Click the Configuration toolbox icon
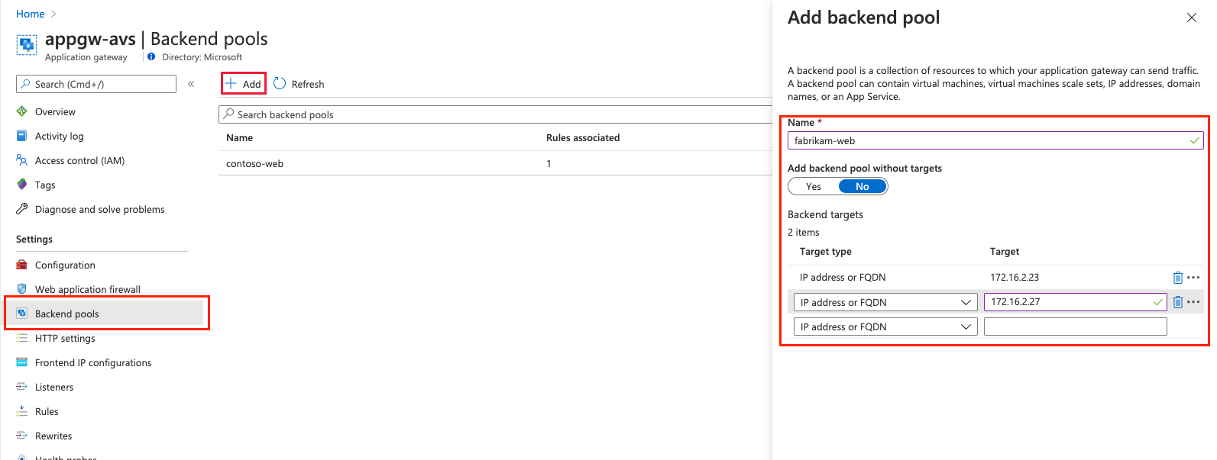 click(x=22, y=265)
